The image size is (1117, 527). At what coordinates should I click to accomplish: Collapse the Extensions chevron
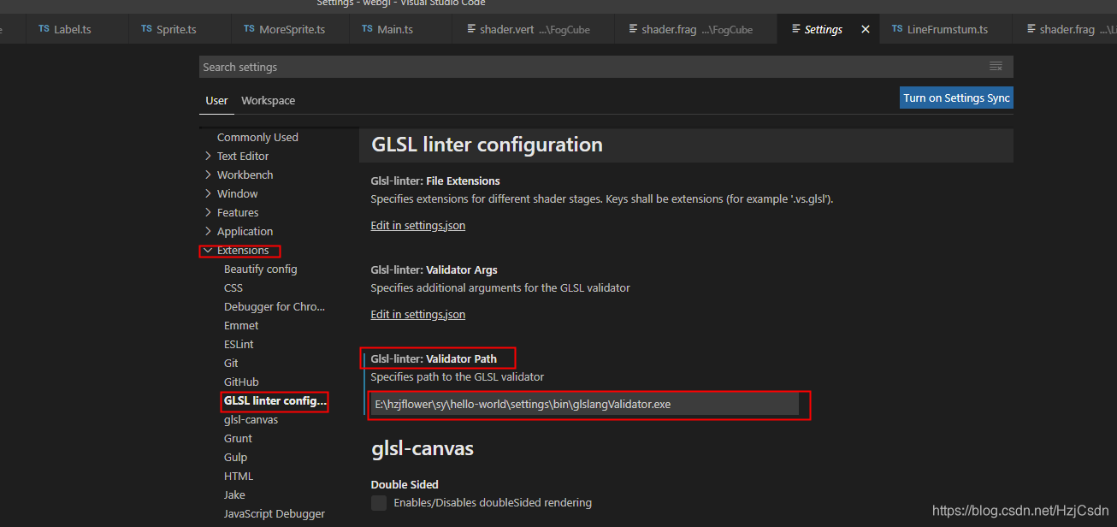coord(208,250)
